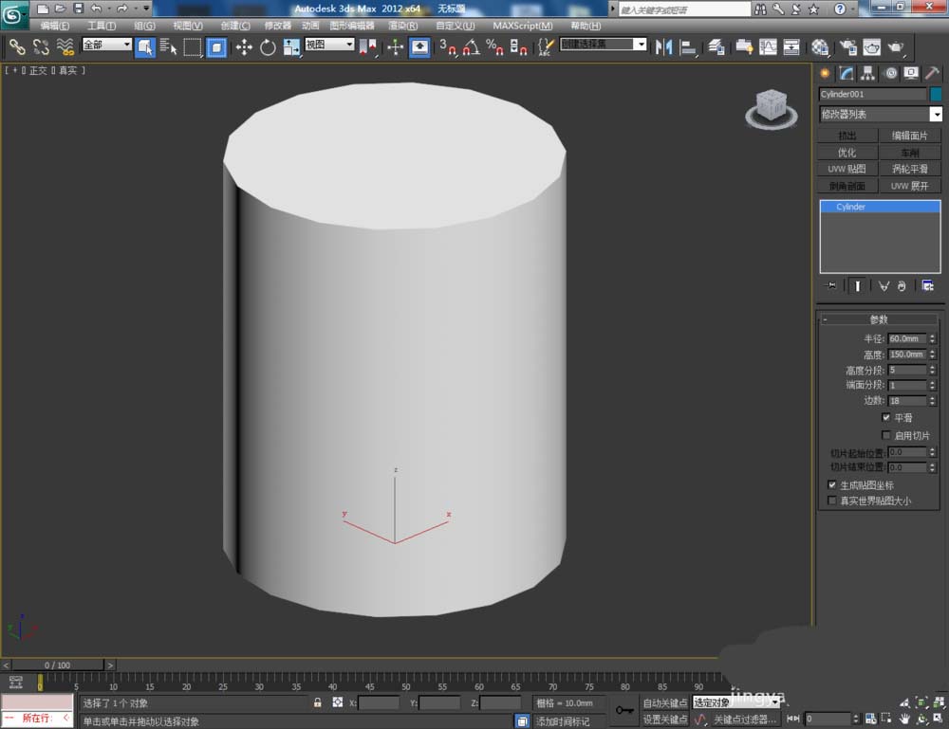Click the object color swatch beside Cylinder001

(936, 94)
